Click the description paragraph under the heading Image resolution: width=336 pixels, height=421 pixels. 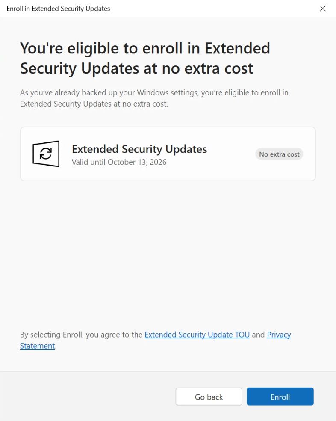coord(154,98)
